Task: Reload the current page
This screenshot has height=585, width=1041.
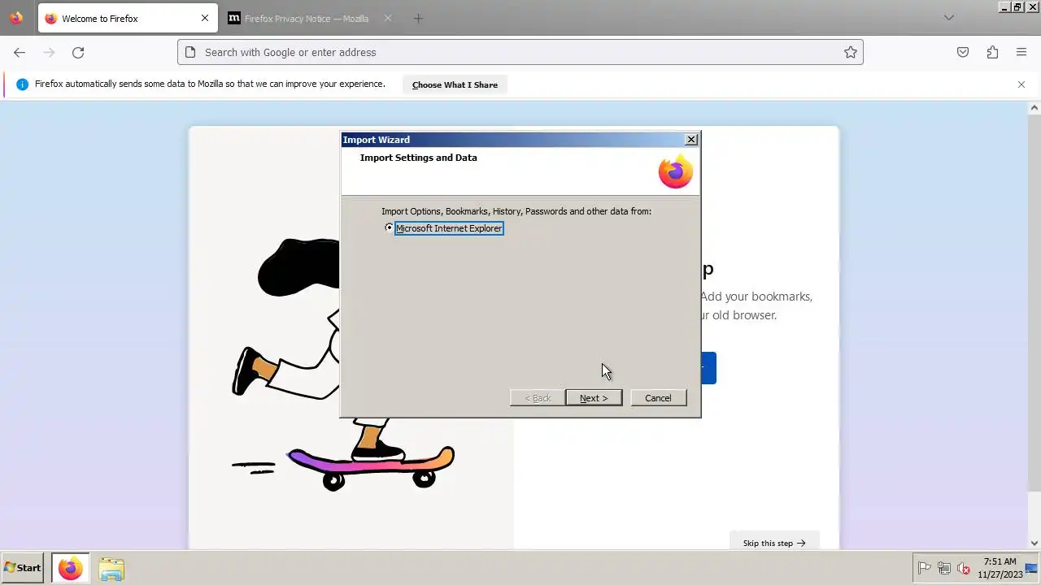Action: [x=78, y=52]
